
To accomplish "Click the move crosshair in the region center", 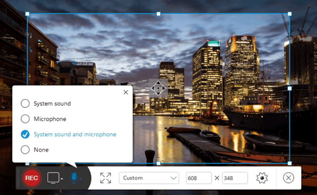I will coord(158,88).
